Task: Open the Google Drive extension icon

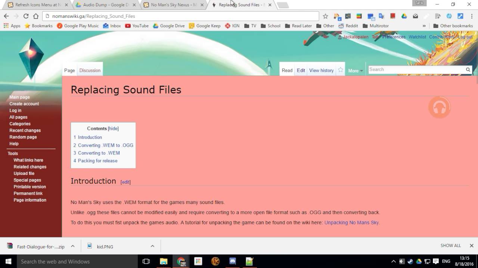Action: (404, 16)
